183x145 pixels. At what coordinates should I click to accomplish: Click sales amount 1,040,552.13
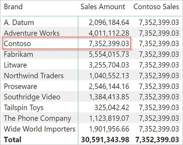[x=109, y=76]
